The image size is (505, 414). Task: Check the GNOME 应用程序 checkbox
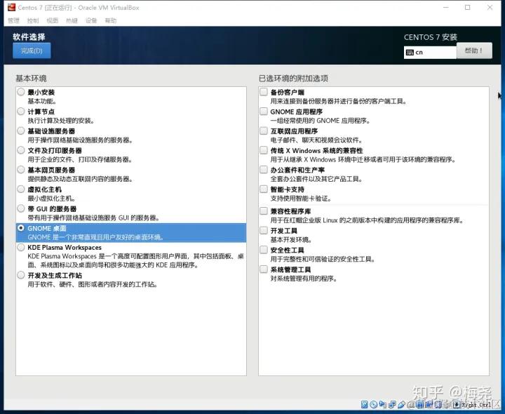pyautogui.click(x=264, y=111)
